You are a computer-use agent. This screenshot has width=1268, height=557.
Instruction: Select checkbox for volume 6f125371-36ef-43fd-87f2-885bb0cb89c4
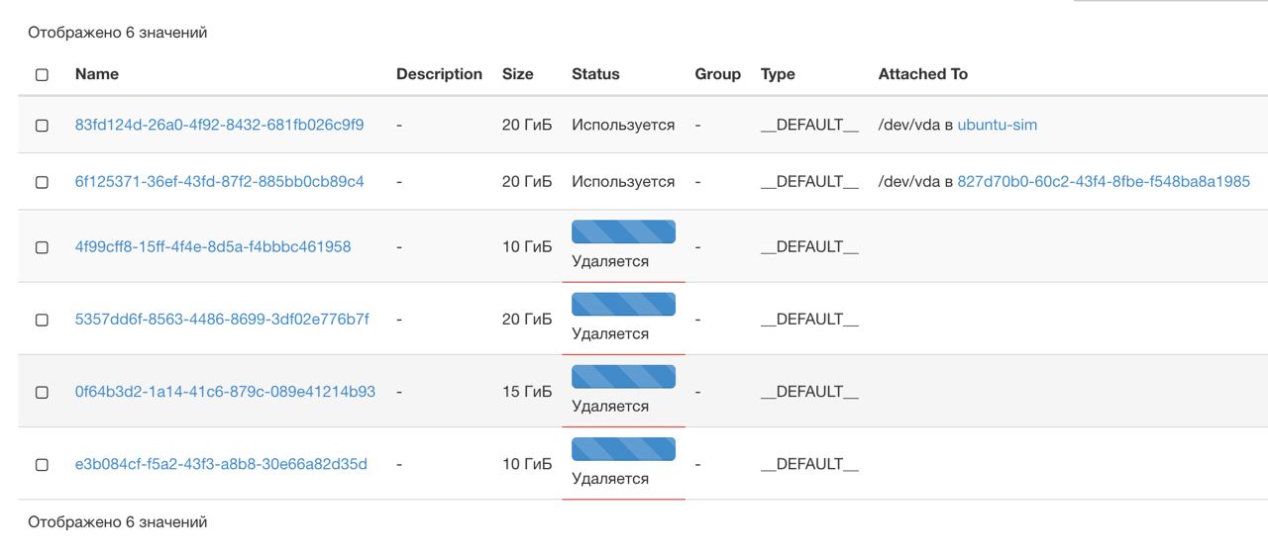42,182
